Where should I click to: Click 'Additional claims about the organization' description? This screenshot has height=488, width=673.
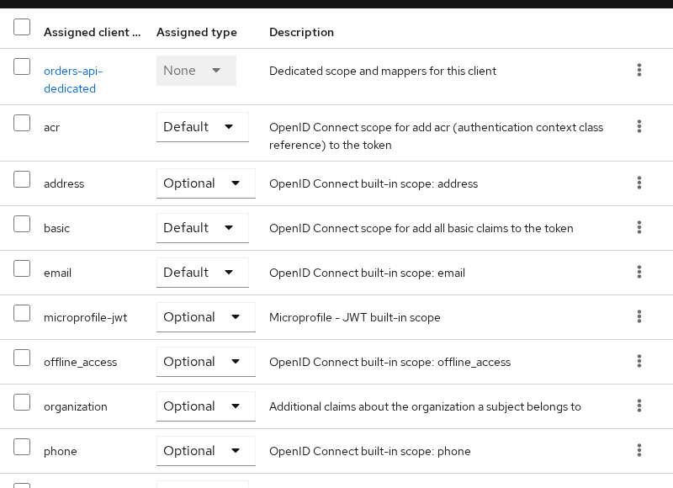(x=425, y=407)
